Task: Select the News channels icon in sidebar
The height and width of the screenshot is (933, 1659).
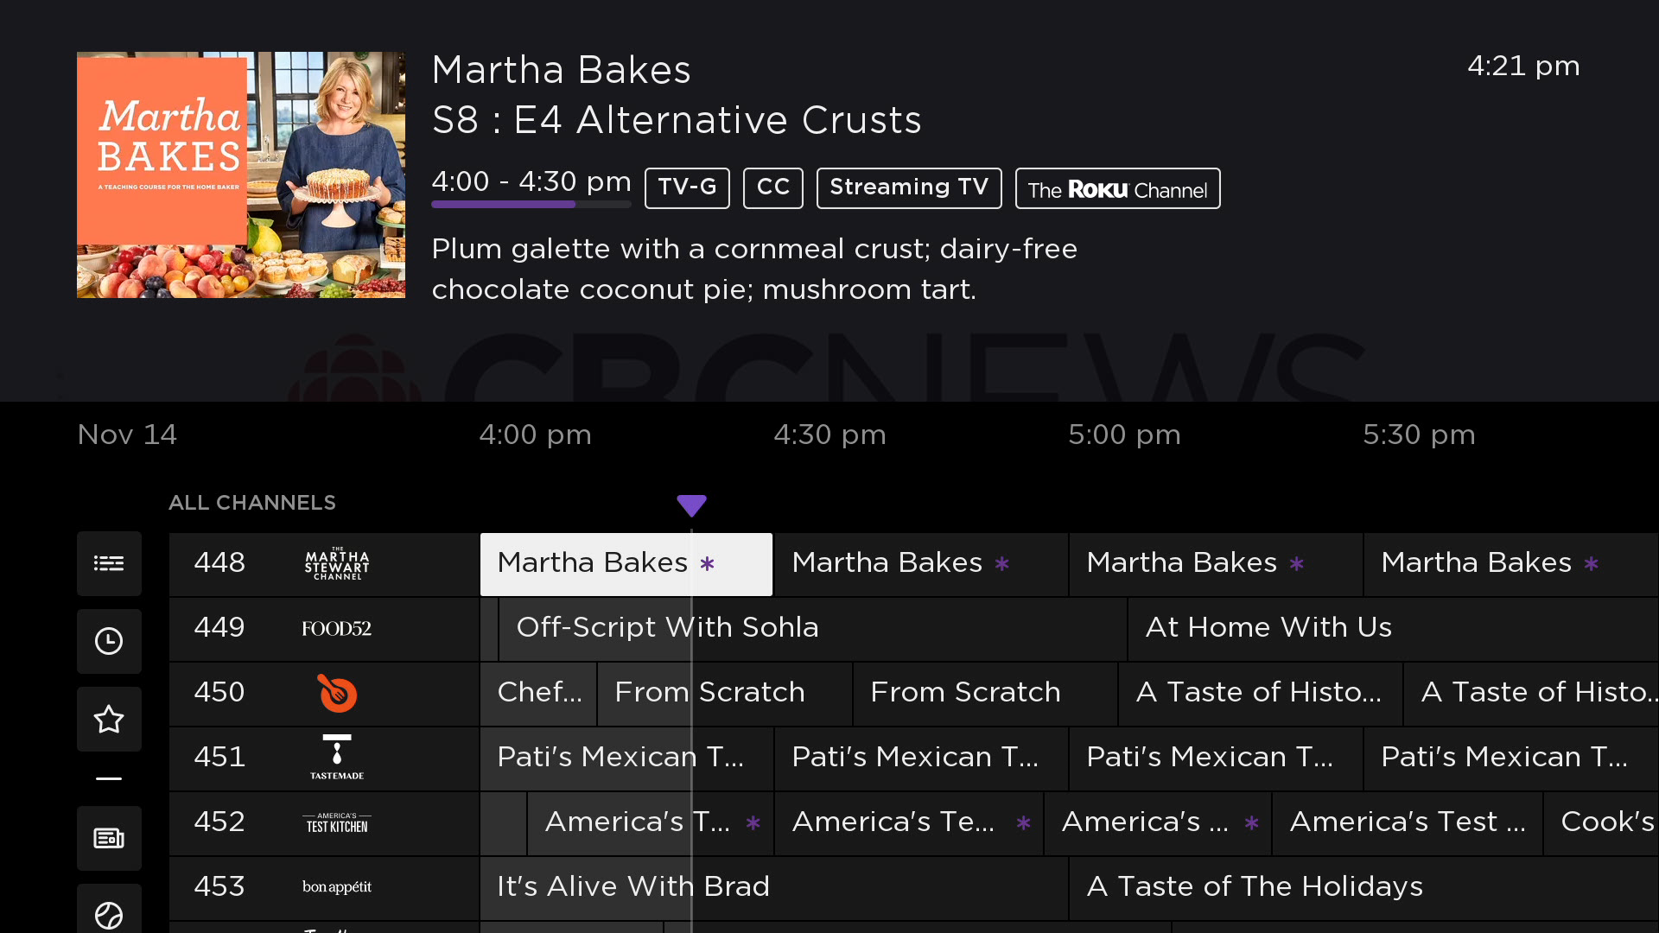Action: tap(109, 837)
